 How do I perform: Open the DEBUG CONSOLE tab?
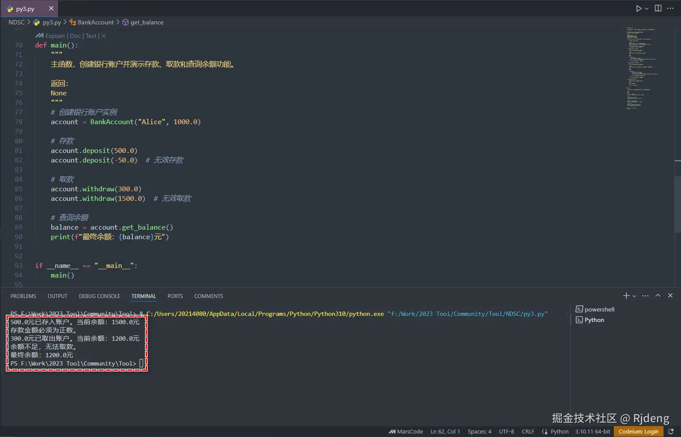pos(99,296)
